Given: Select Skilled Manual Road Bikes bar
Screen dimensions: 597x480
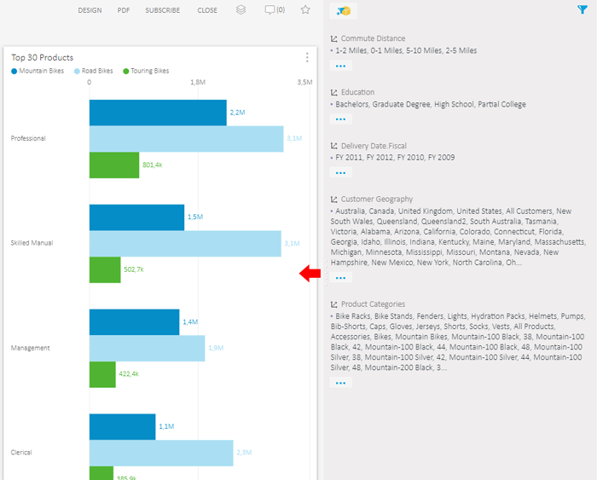Looking at the screenshot, I should [x=185, y=244].
